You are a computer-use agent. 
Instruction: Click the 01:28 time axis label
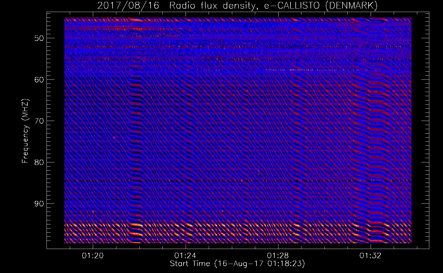tap(278, 256)
